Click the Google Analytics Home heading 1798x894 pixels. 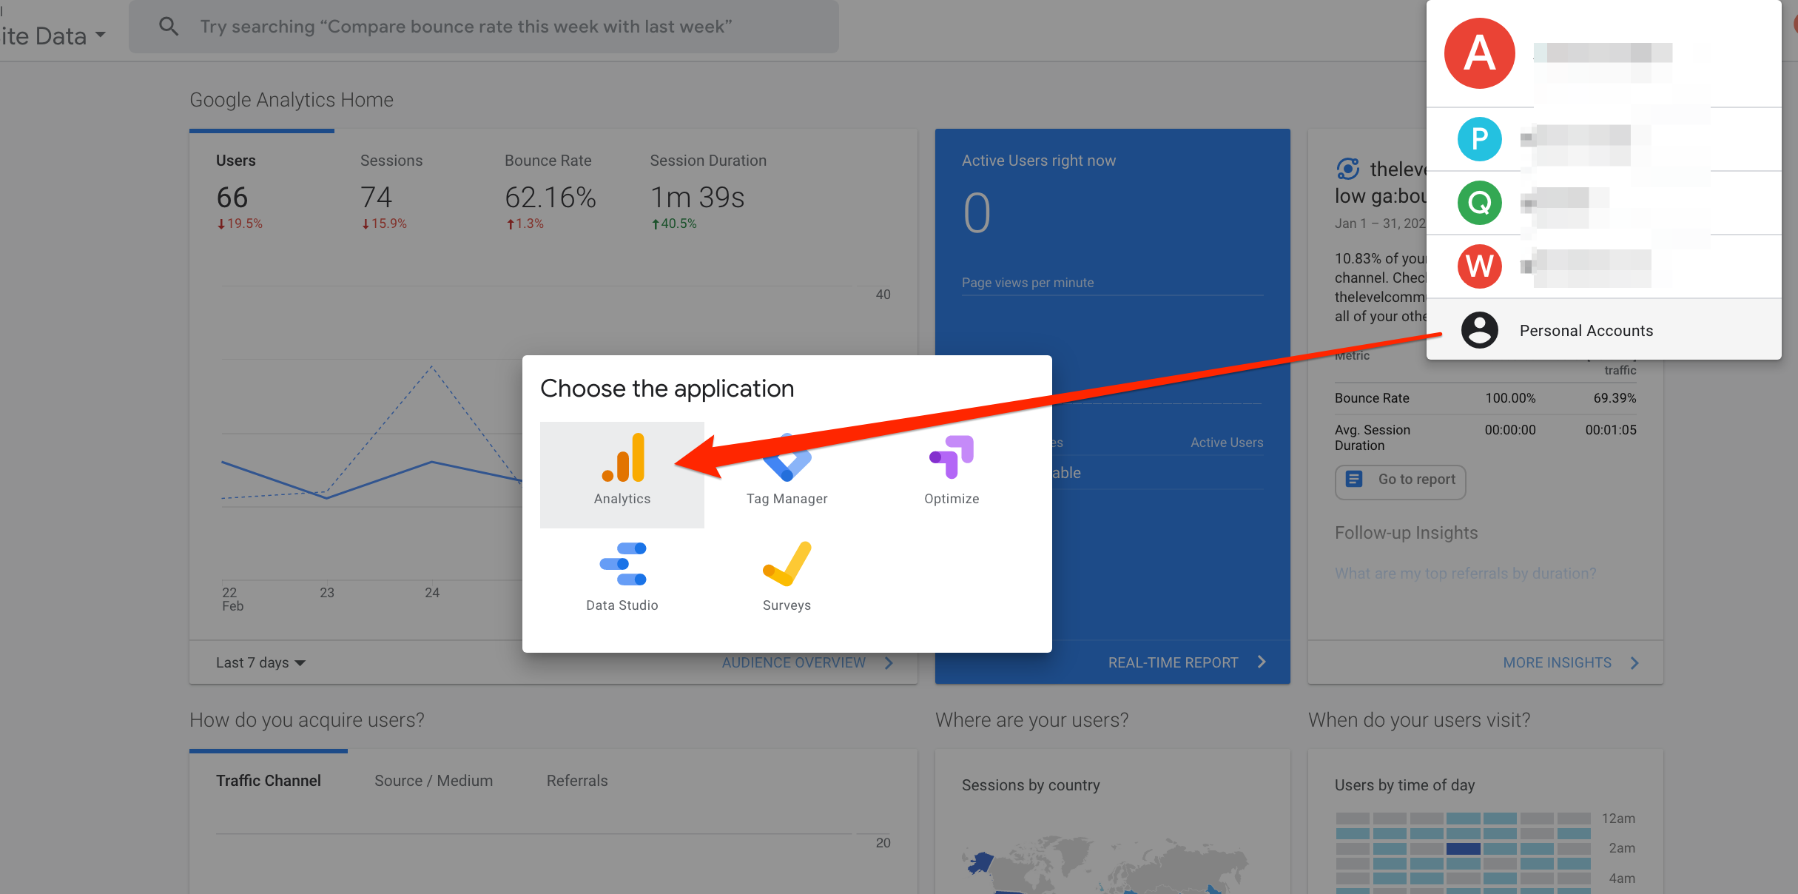click(x=292, y=100)
